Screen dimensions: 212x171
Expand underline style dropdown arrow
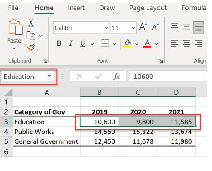pyautogui.click(x=92, y=44)
